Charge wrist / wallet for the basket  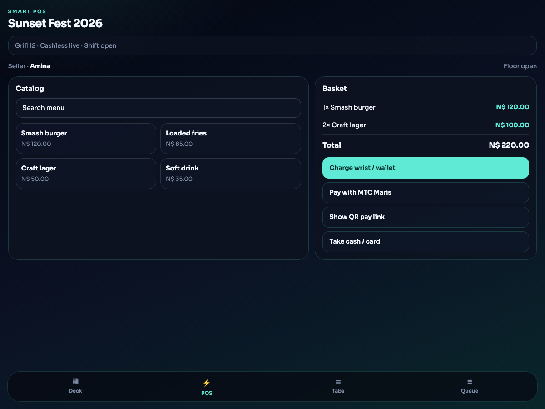[426, 168]
